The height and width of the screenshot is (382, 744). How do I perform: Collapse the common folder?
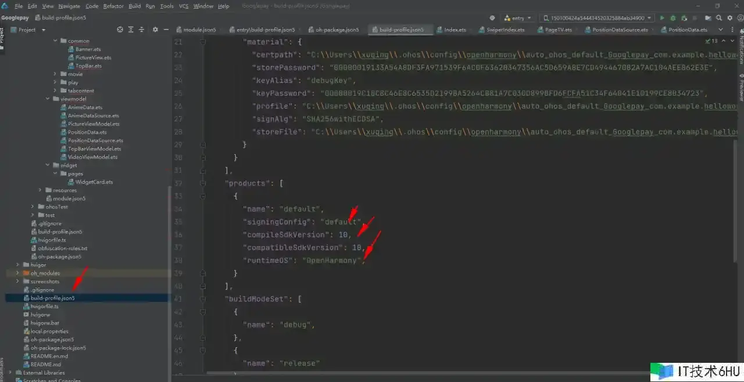click(x=55, y=41)
